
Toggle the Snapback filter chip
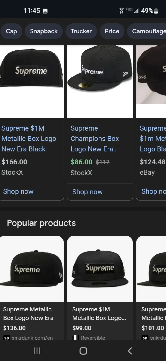pos(44,31)
